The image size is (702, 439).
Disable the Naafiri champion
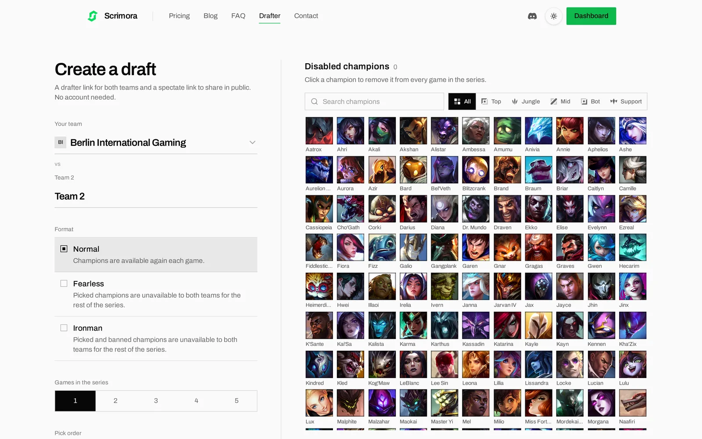tap(633, 403)
